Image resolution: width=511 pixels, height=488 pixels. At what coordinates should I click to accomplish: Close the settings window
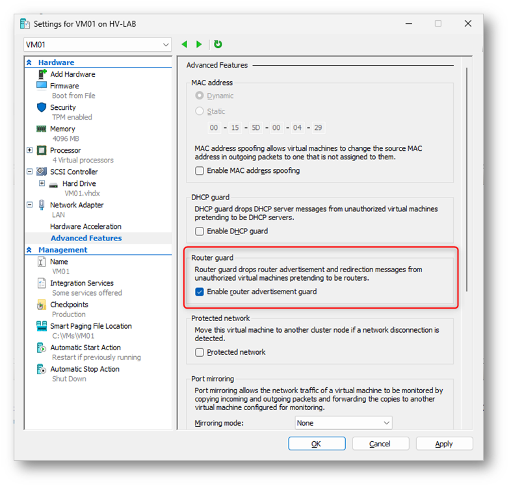point(468,23)
